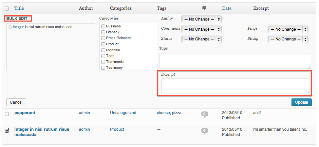This screenshot has height=147, width=319.
Task: Open comment bubble for Integer in nisi post
Action: click(x=204, y=131)
